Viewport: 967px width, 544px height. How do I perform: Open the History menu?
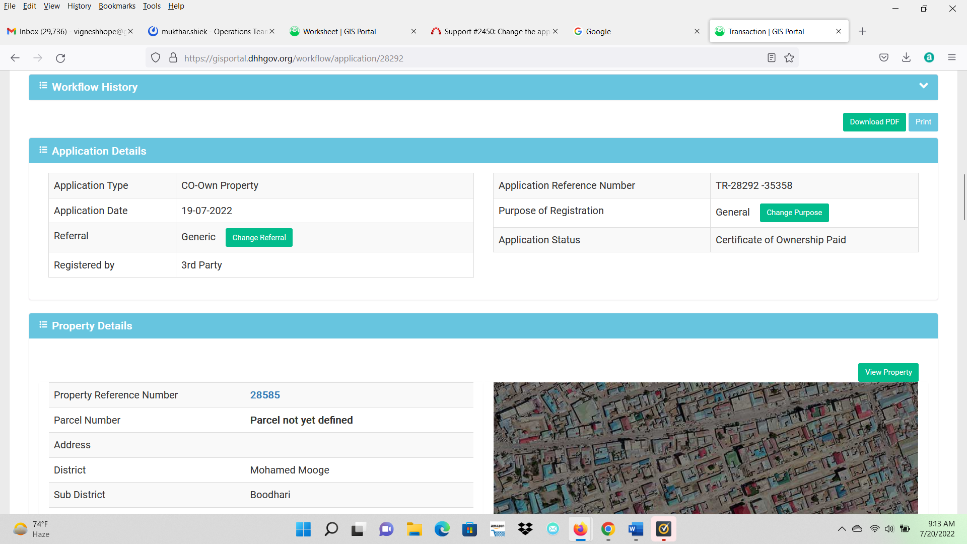pyautogui.click(x=79, y=6)
